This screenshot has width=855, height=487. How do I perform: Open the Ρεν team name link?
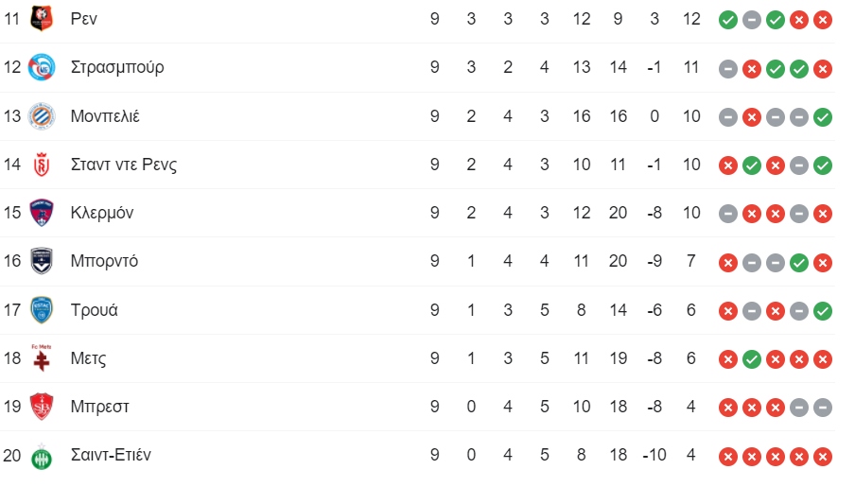point(84,19)
